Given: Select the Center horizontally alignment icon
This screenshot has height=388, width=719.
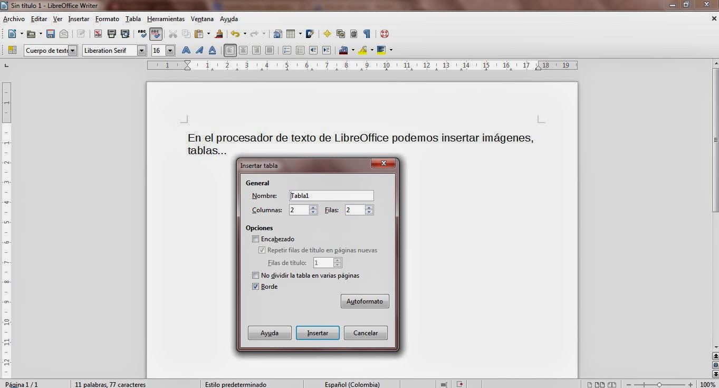Looking at the screenshot, I should (x=243, y=50).
